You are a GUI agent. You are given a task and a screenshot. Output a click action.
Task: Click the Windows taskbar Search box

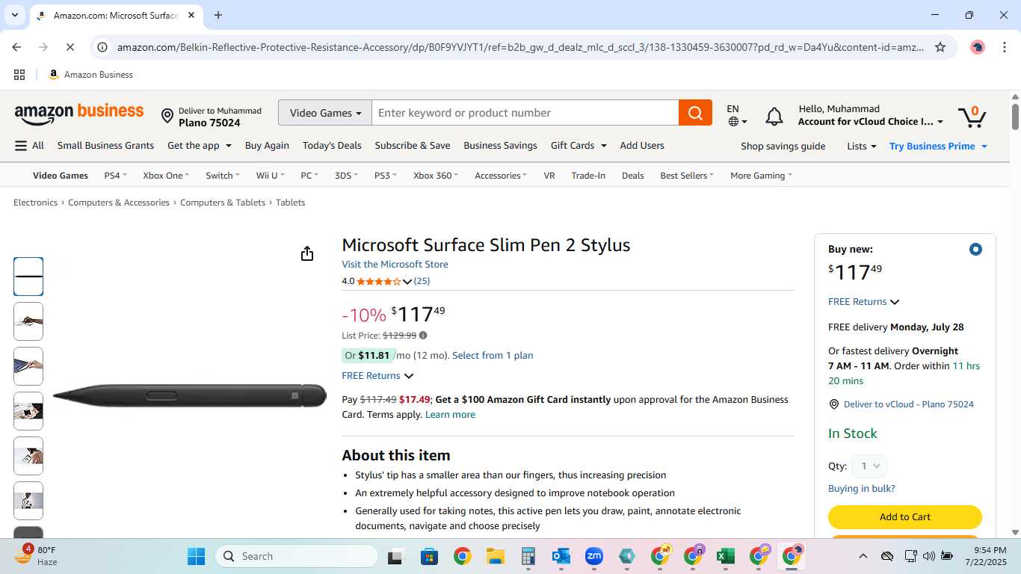point(297,556)
